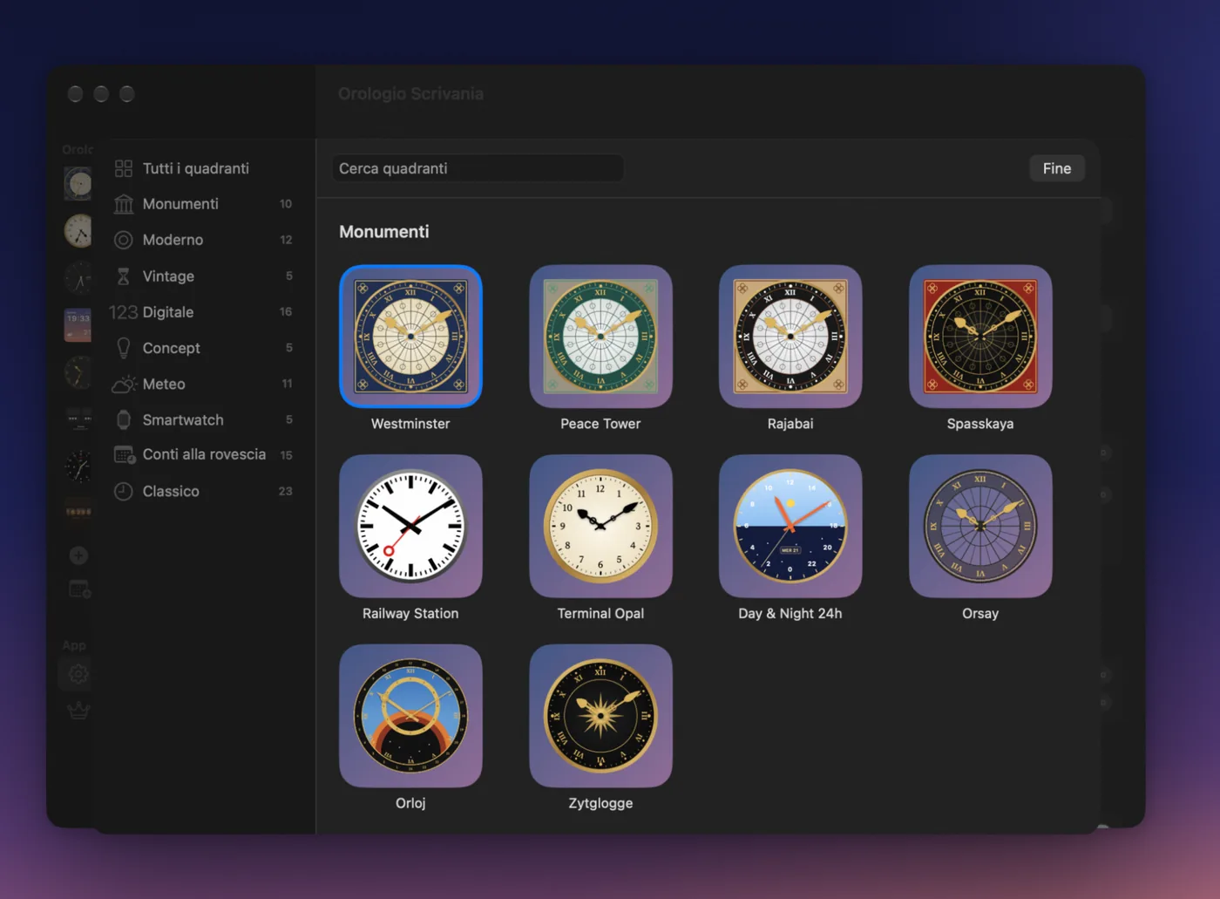The width and height of the screenshot is (1220, 899).
Task: Click the Smartwatch category label
Action: click(183, 419)
